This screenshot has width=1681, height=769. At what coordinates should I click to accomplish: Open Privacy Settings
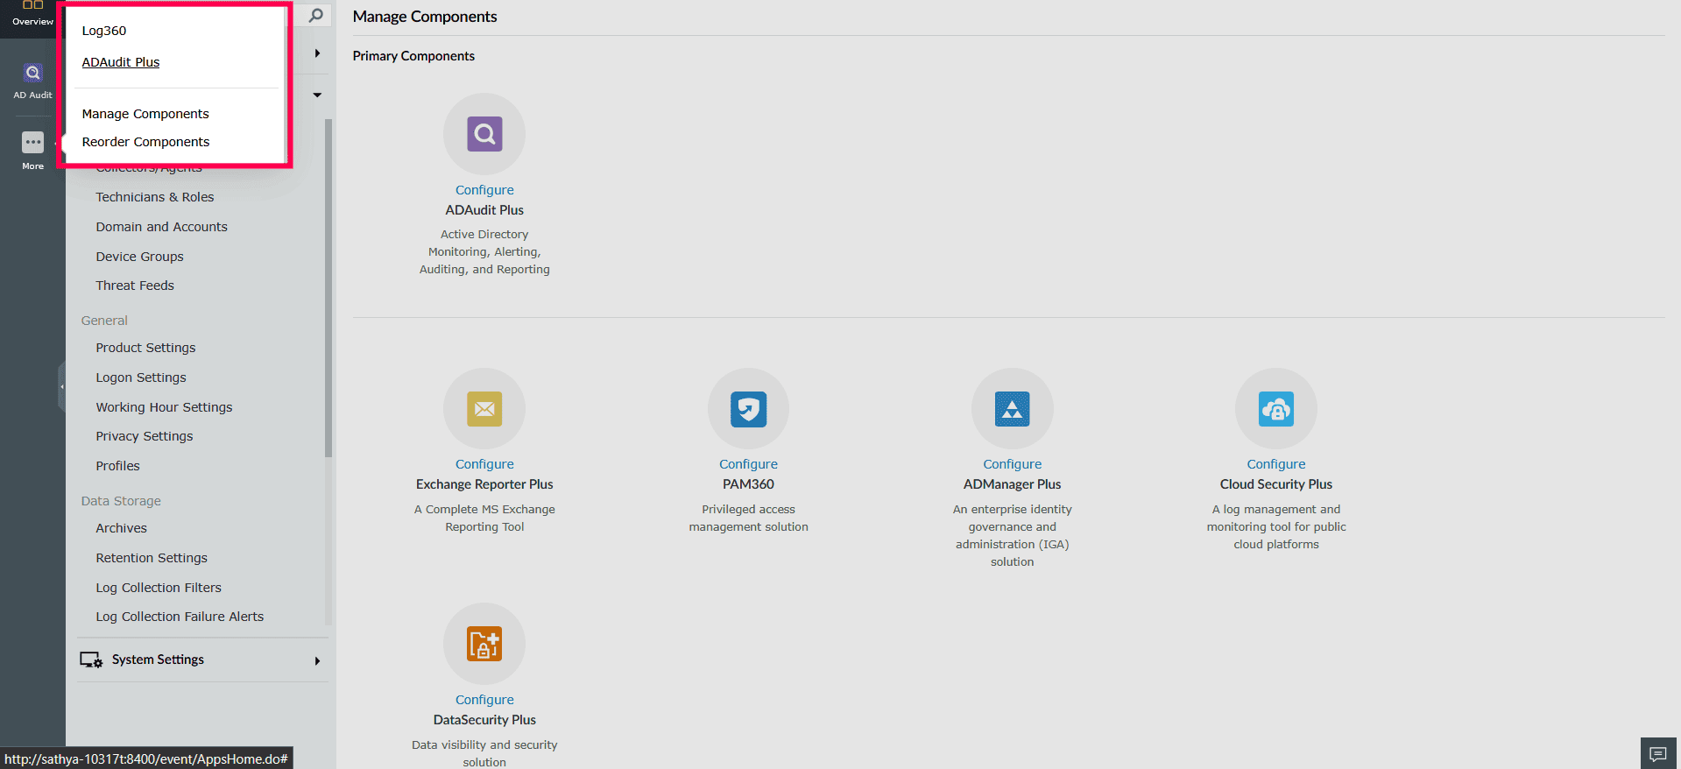pos(145,436)
